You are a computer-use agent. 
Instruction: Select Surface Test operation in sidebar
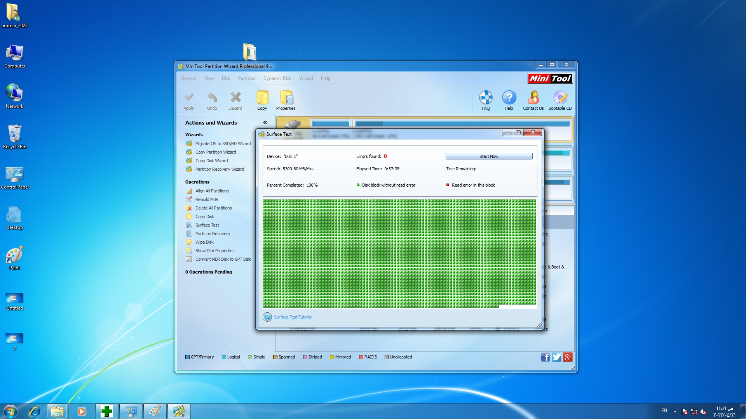[x=203, y=225]
